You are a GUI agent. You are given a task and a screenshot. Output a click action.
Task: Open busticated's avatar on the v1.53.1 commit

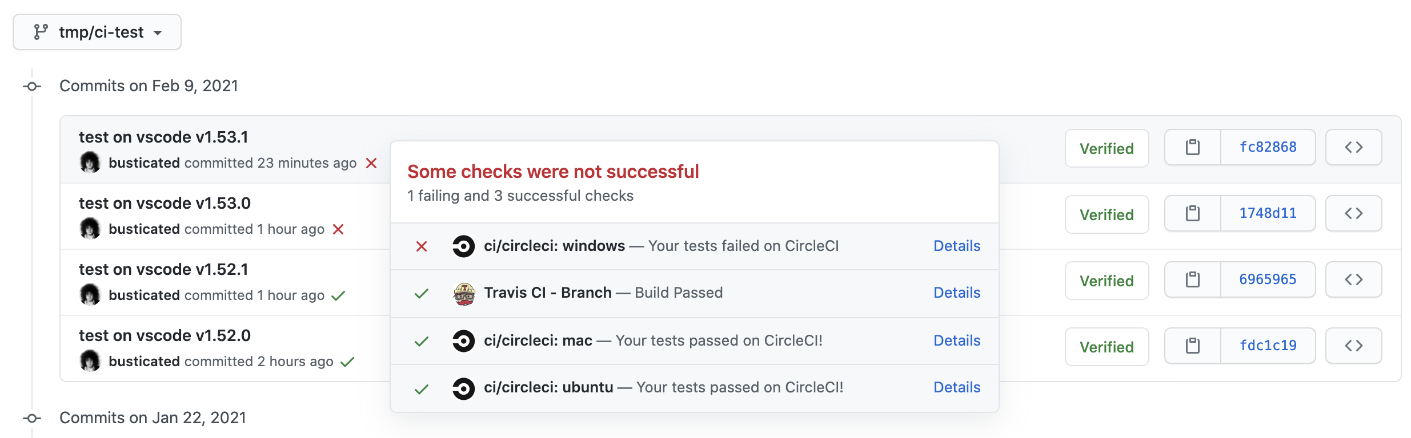(x=91, y=163)
